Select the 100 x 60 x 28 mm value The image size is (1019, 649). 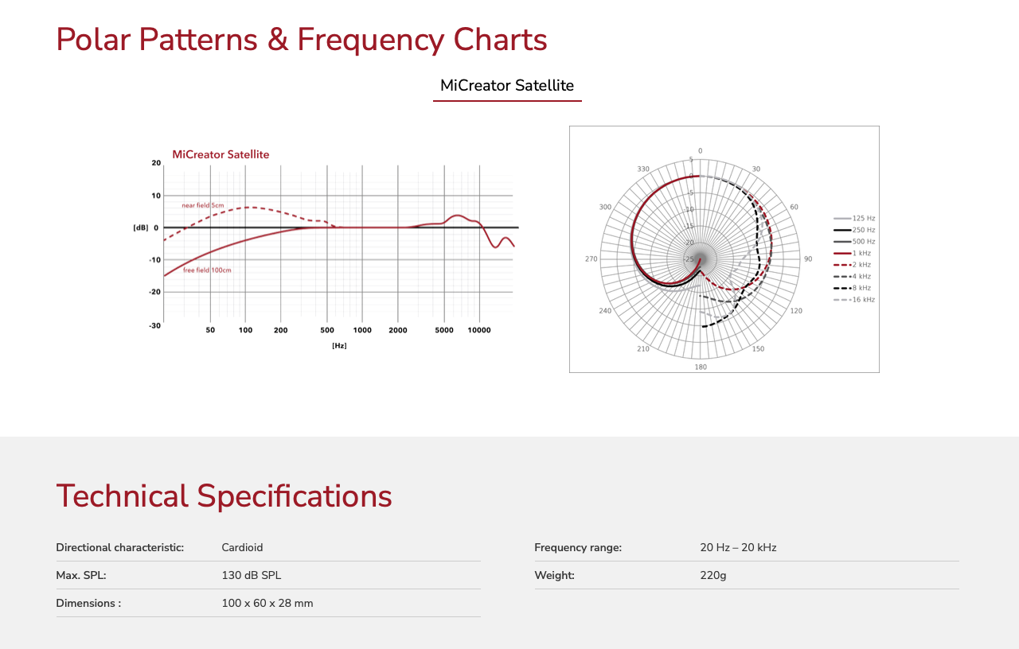coord(267,603)
